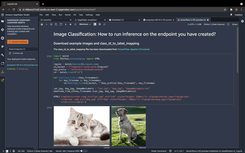This screenshot has width=245, height=153.
Task: Click the Feedback button
Action: 239,15
